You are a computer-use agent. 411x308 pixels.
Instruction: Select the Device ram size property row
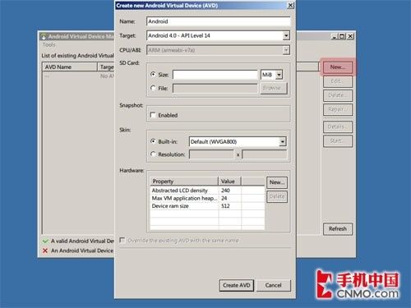tap(207, 206)
